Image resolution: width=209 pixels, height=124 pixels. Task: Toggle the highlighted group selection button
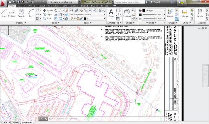coord(177,19)
